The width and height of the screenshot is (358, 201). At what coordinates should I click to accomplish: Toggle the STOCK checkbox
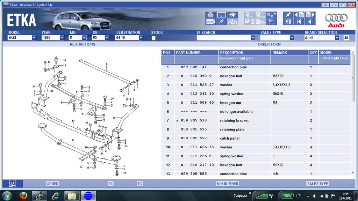153,38
